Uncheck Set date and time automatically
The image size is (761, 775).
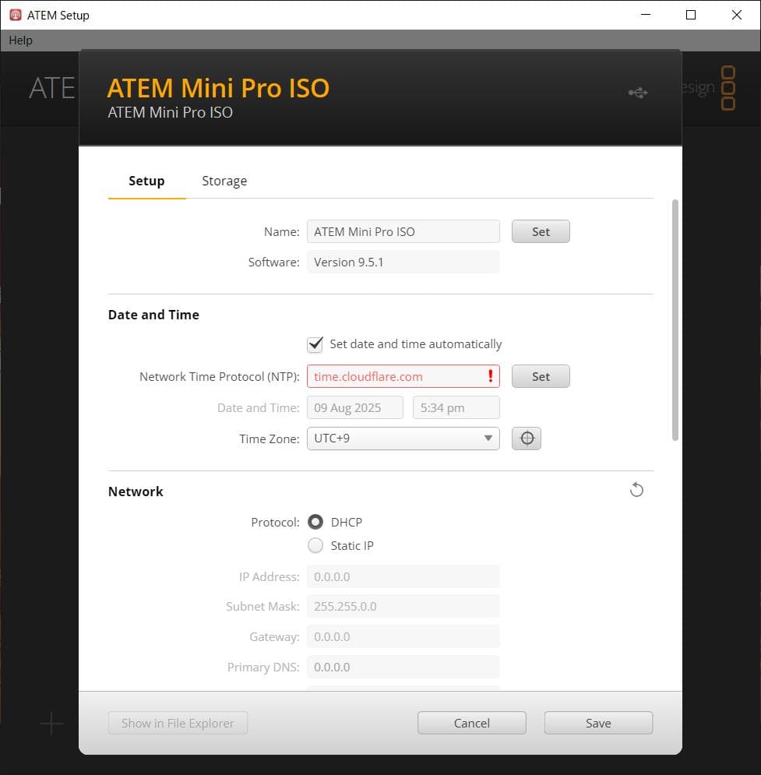[315, 343]
